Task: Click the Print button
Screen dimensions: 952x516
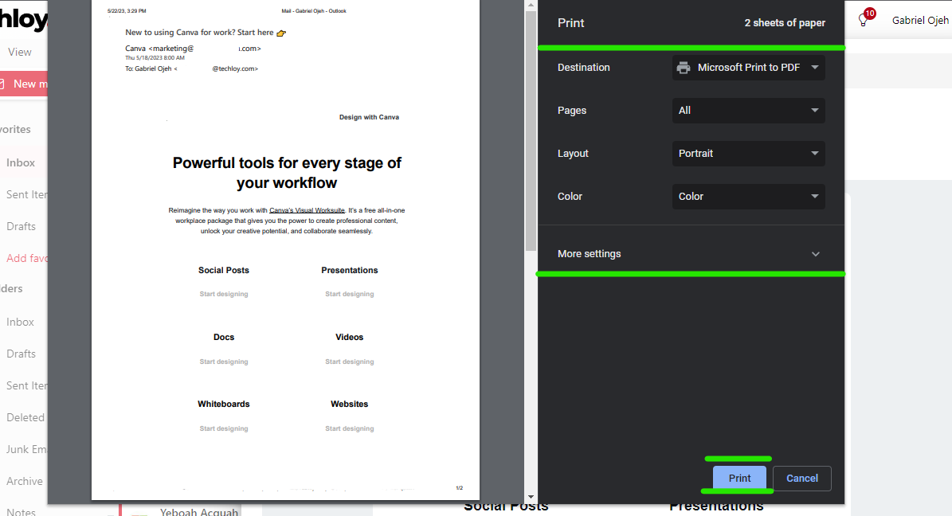Action: point(738,479)
